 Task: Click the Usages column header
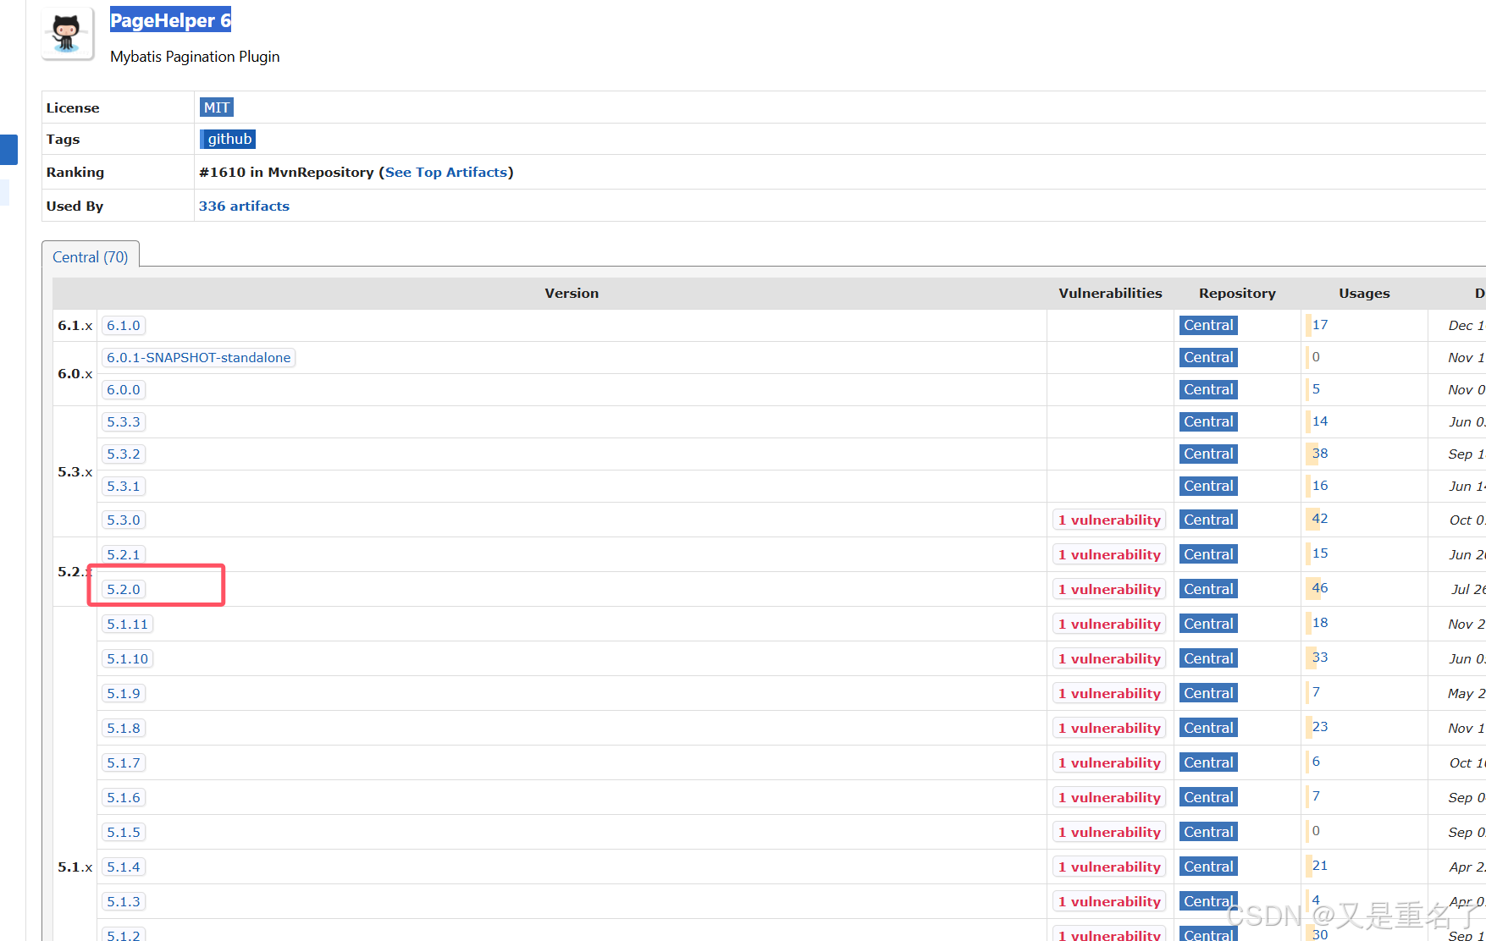1364,293
